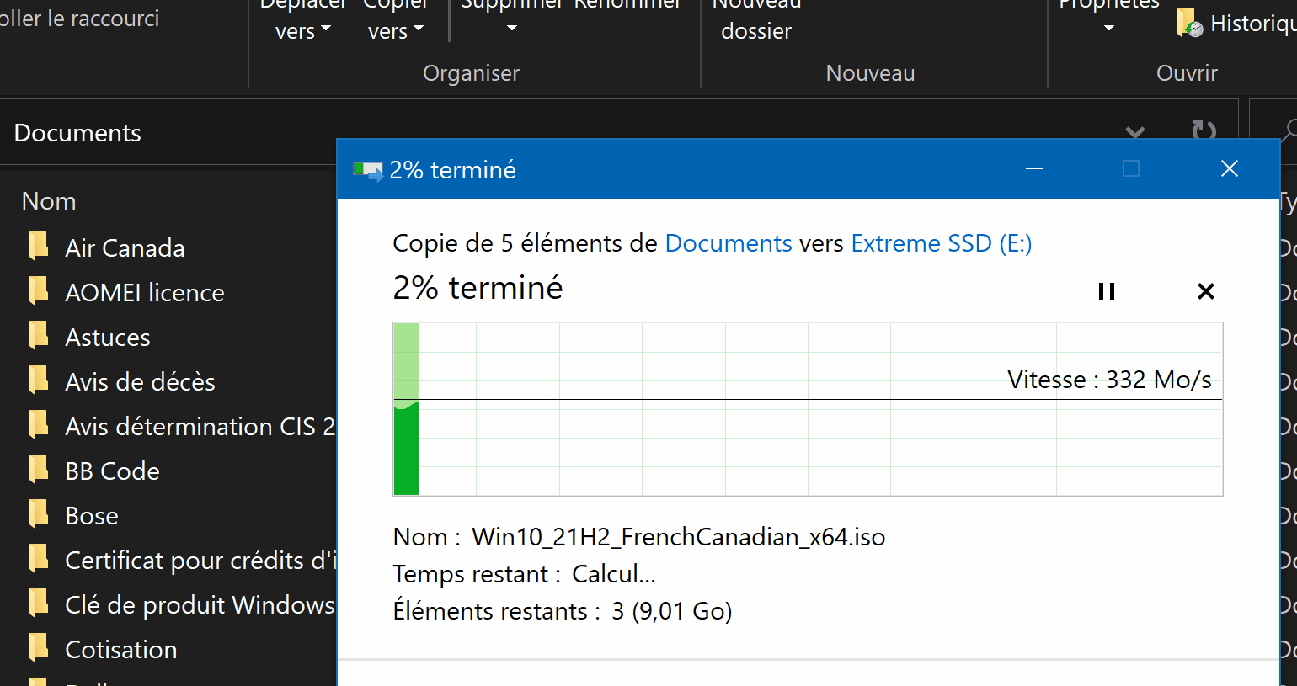
Task: Click the Documents address bar field
Action: pos(168,133)
